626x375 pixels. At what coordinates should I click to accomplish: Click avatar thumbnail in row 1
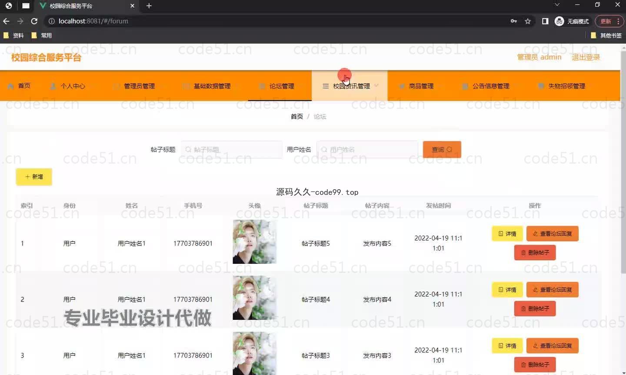254,242
